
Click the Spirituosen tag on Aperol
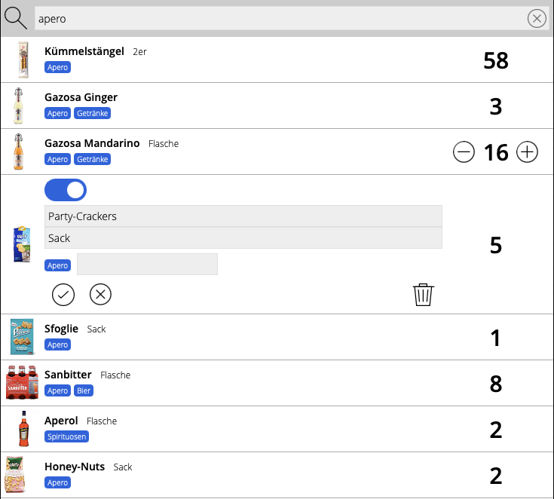[x=67, y=437]
